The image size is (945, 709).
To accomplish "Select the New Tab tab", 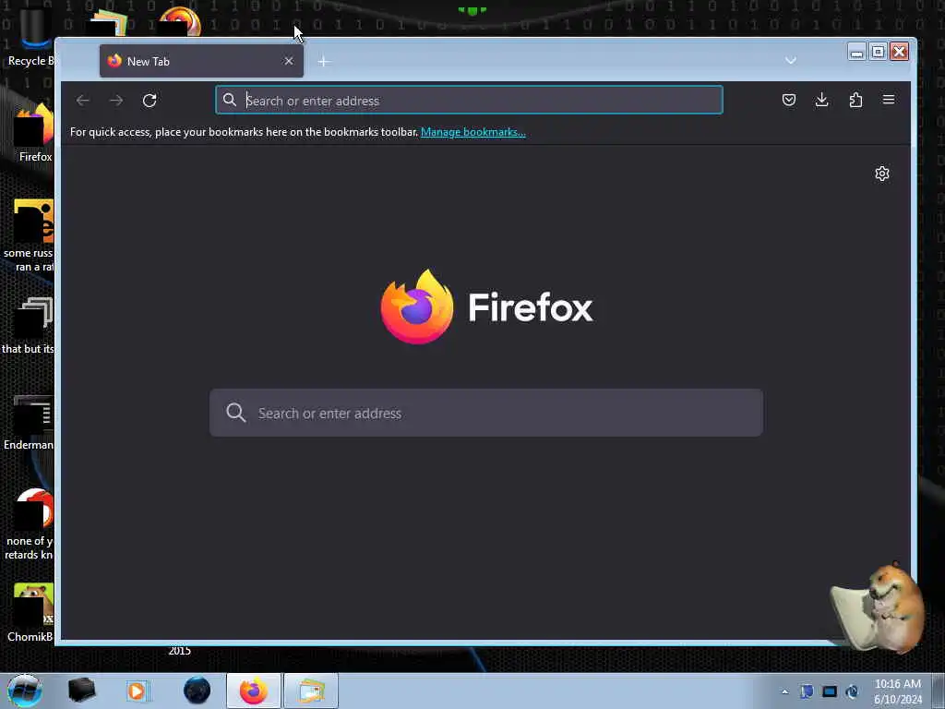I will coord(201,61).
